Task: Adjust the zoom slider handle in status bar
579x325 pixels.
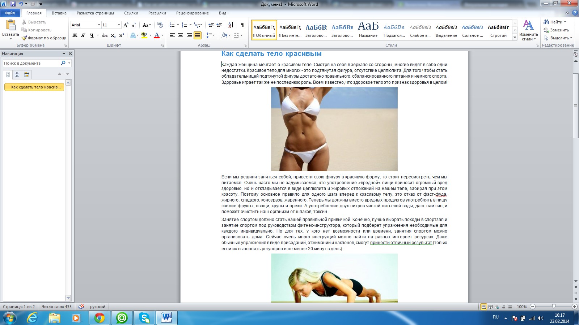Action: point(554,307)
